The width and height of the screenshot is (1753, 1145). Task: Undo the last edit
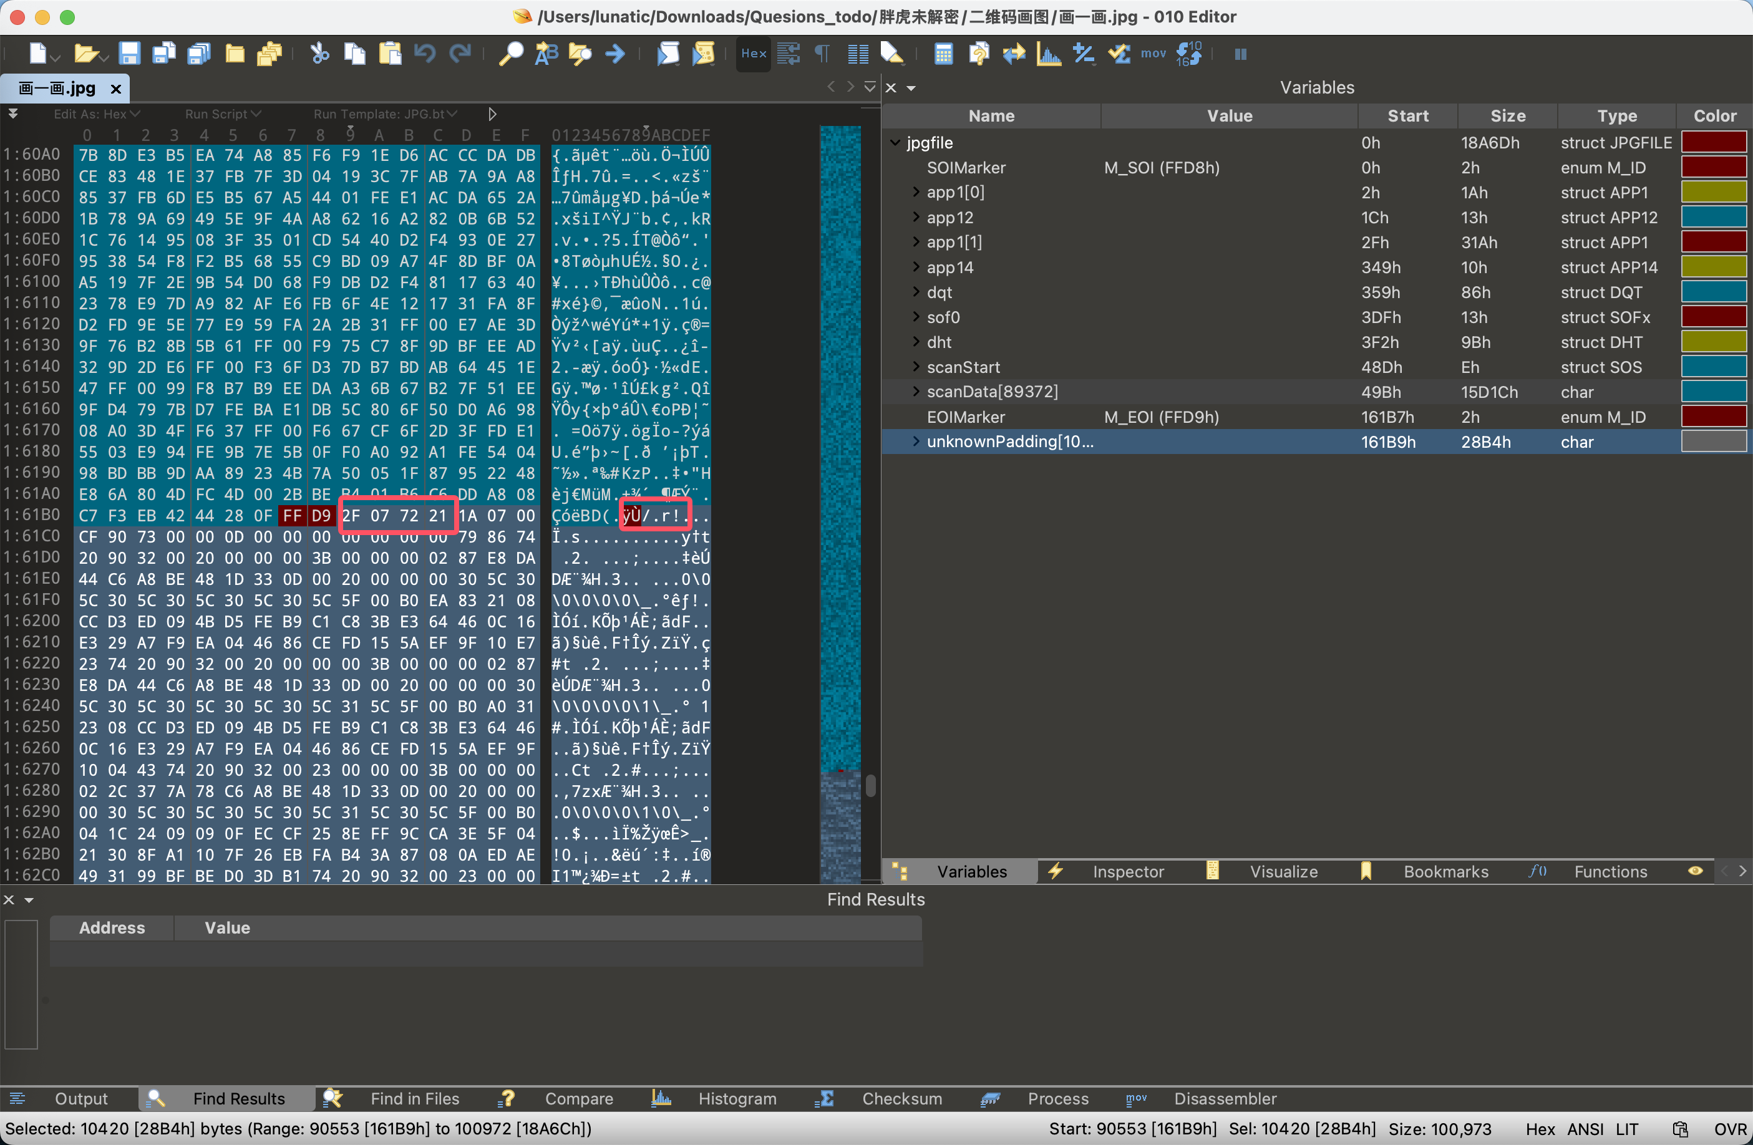[x=425, y=54]
